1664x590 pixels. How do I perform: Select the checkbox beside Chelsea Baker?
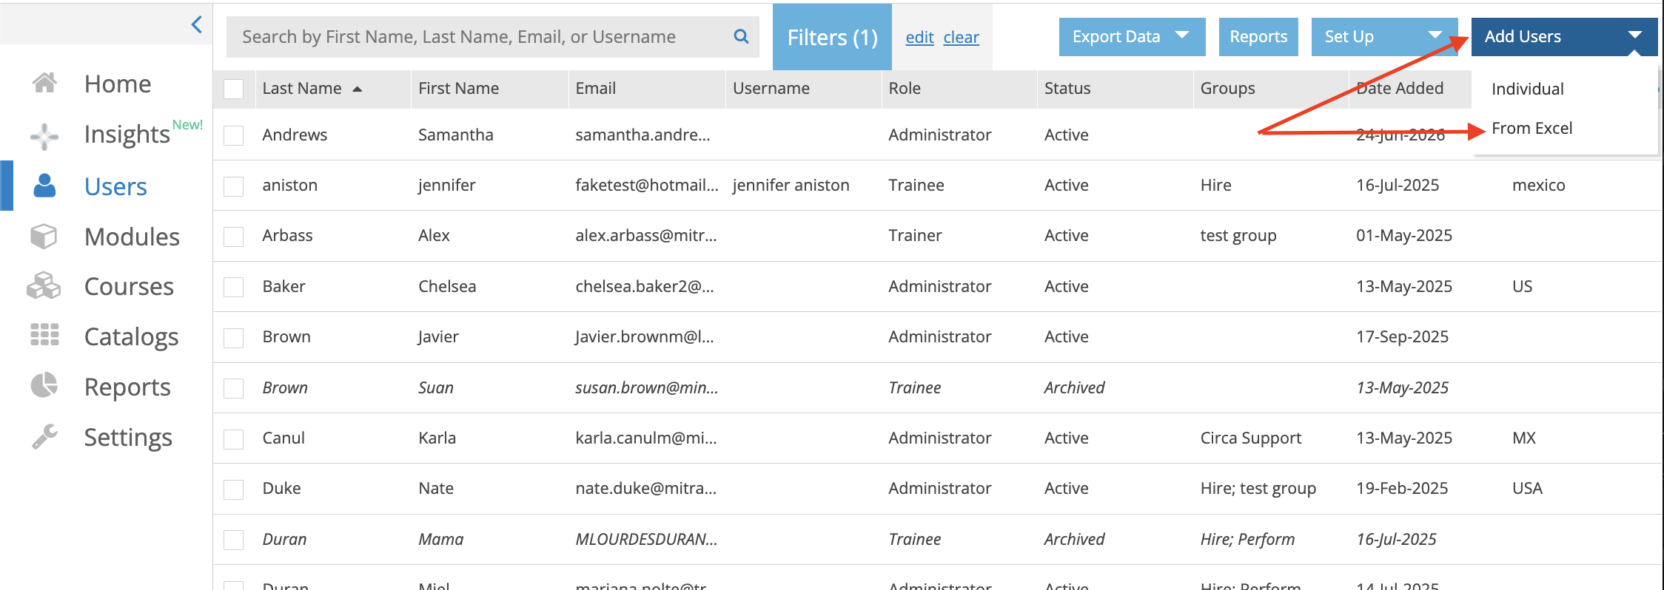pyautogui.click(x=234, y=287)
